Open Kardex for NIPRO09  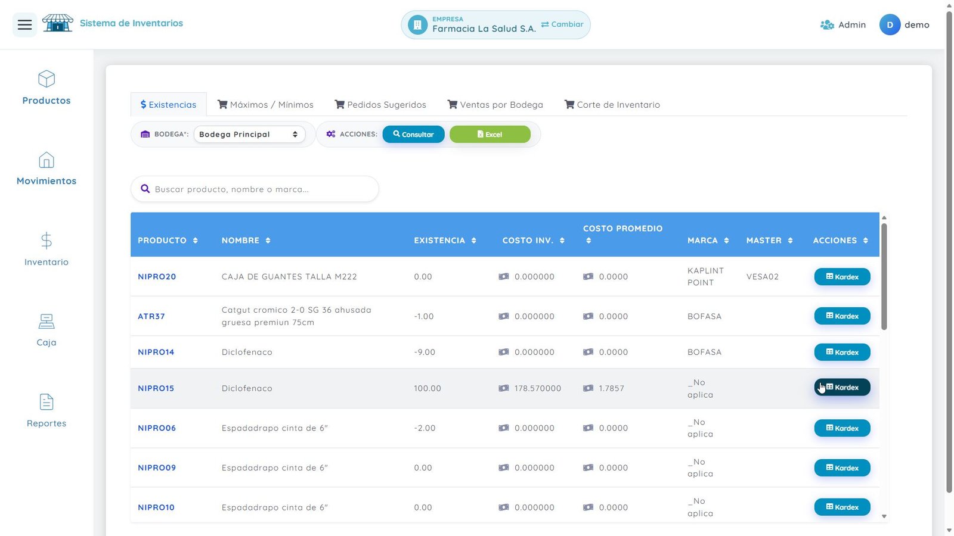click(x=842, y=468)
